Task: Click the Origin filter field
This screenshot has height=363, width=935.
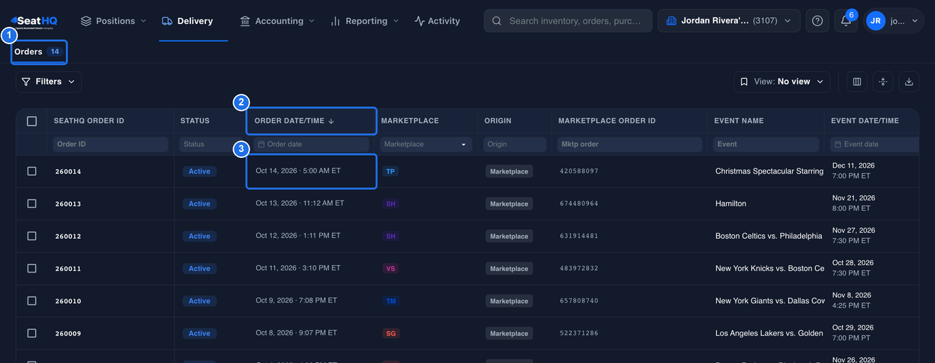Action: pyautogui.click(x=515, y=144)
